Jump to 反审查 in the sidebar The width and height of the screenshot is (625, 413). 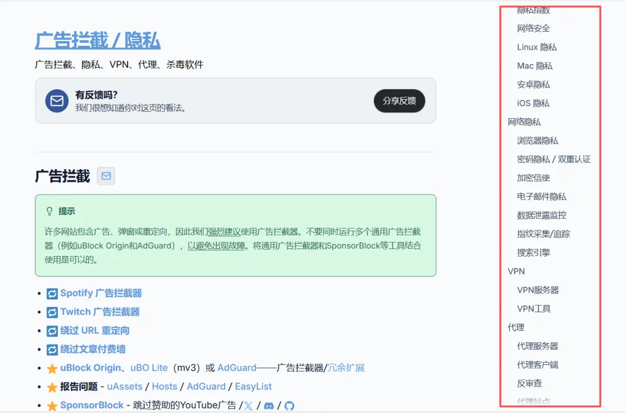(530, 384)
